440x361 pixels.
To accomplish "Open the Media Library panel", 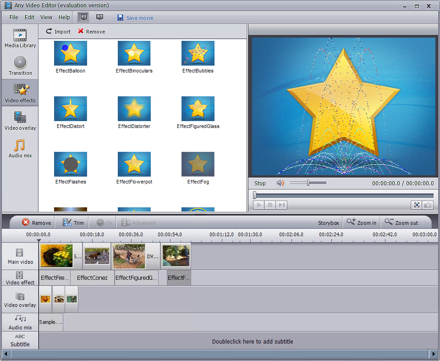I will point(20,39).
